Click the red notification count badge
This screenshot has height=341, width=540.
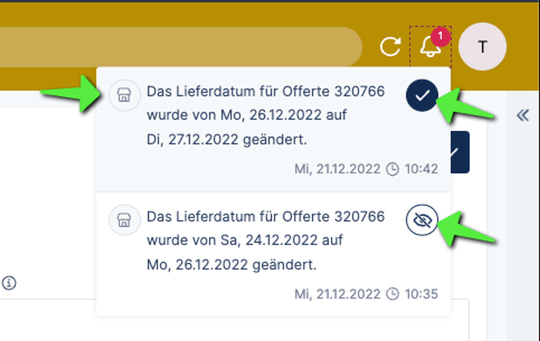(x=440, y=36)
